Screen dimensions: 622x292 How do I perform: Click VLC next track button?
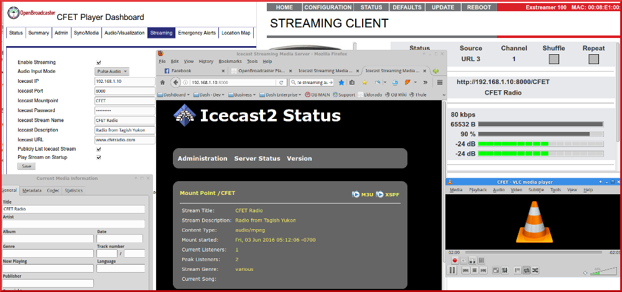[483, 271]
